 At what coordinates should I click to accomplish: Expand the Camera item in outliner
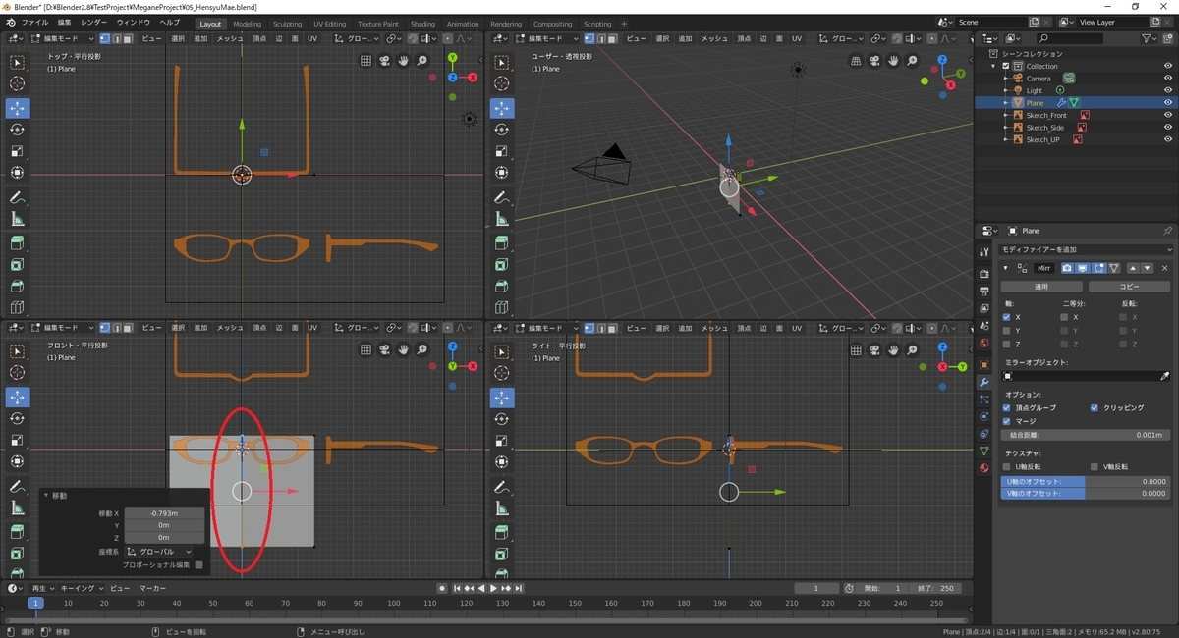pos(1006,79)
